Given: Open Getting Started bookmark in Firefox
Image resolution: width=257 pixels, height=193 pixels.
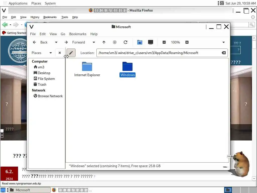Looking at the screenshot, I should (x=14, y=33).
